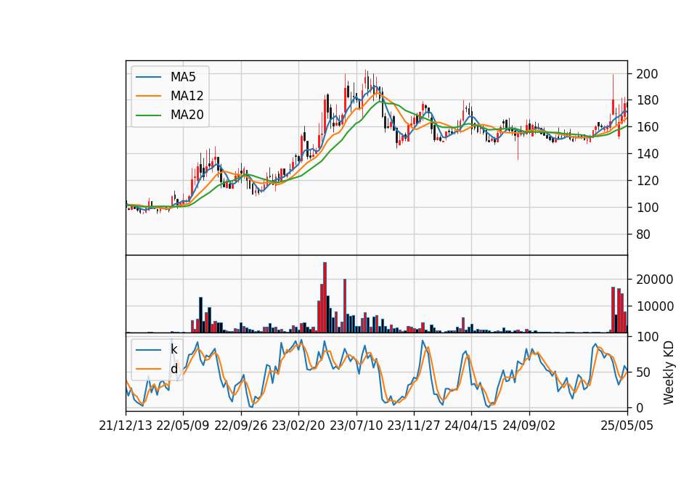Screen dimensions: 697x501
Task: Click the Weekly KD axis label
Action: [x=668, y=372]
